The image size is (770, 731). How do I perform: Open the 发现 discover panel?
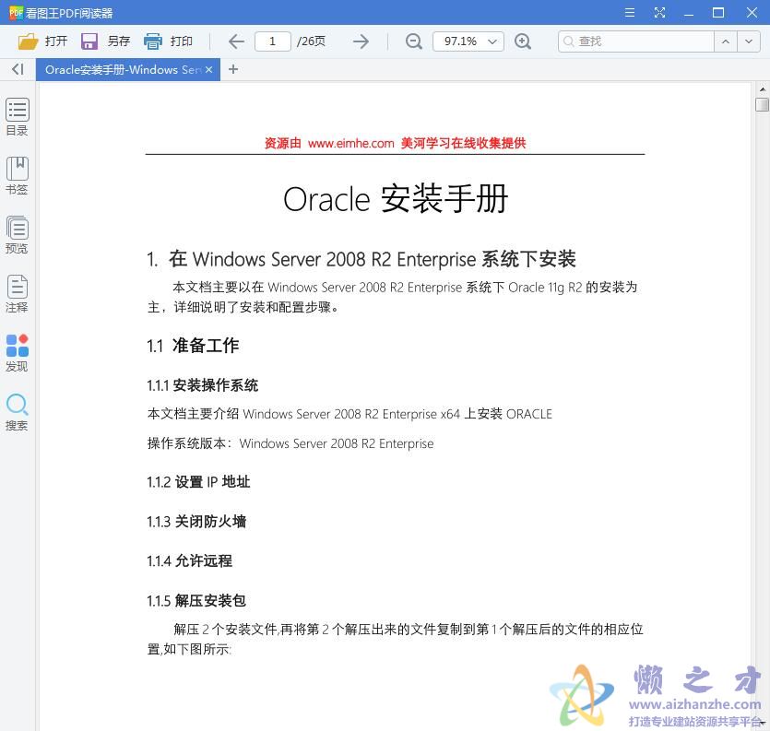pos(17,352)
